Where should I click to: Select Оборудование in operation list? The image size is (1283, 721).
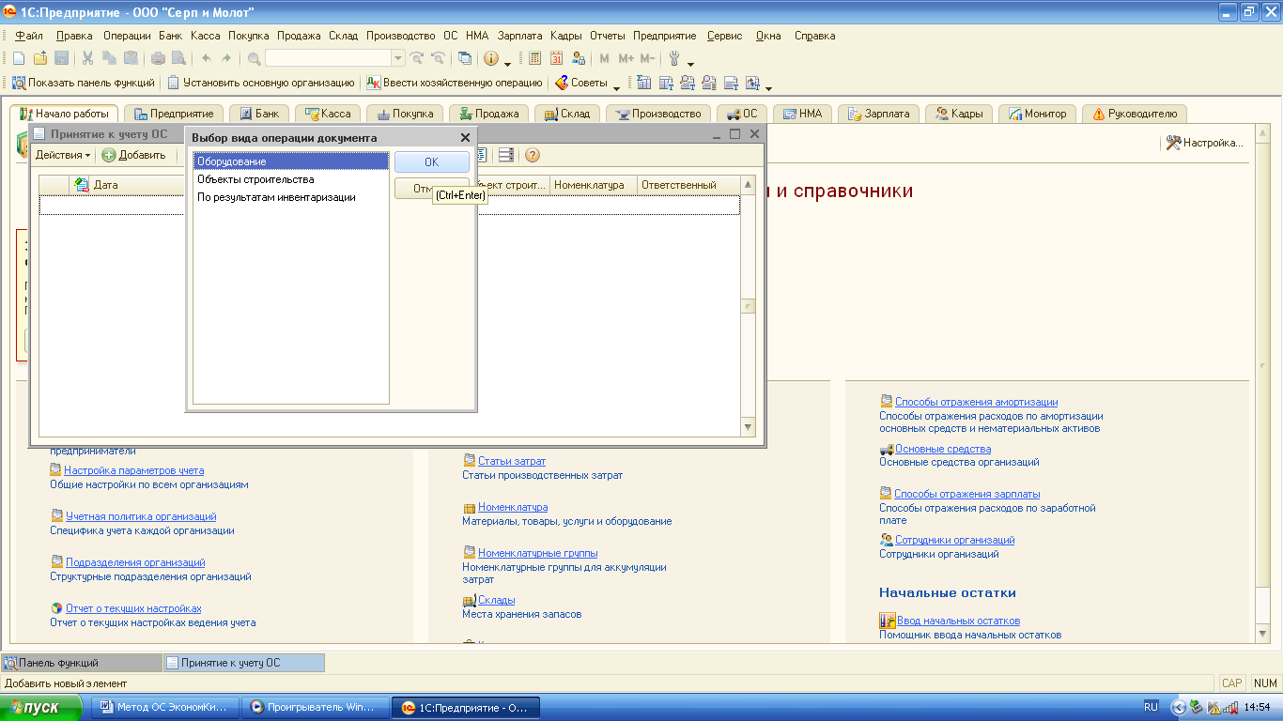pos(290,161)
